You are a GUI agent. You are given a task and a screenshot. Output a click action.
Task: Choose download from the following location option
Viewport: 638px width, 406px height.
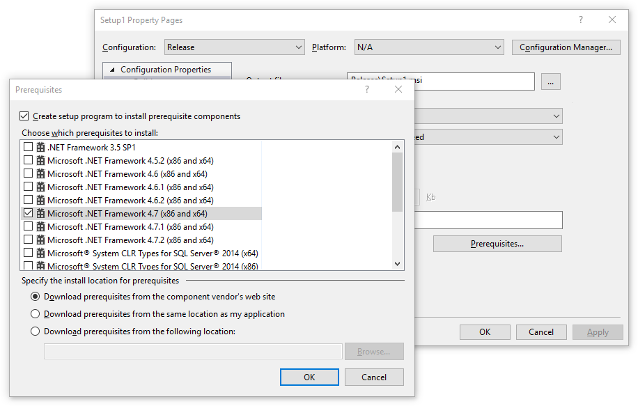click(35, 331)
